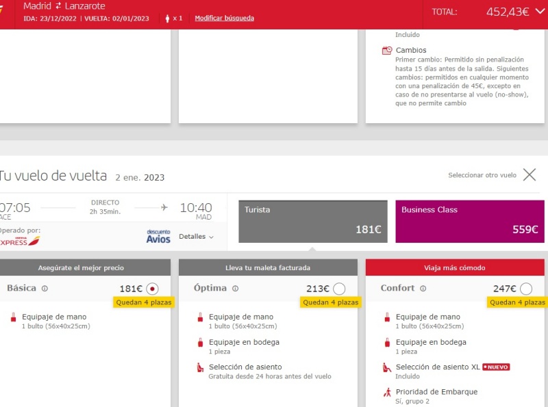The image size is (548, 407).
Task: Click the info icon next to Confort
Action: click(423, 289)
